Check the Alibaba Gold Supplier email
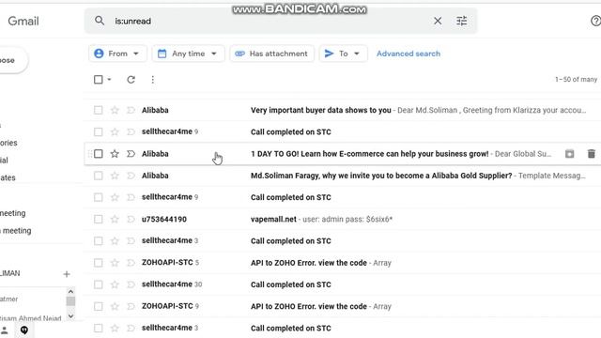 98,176
